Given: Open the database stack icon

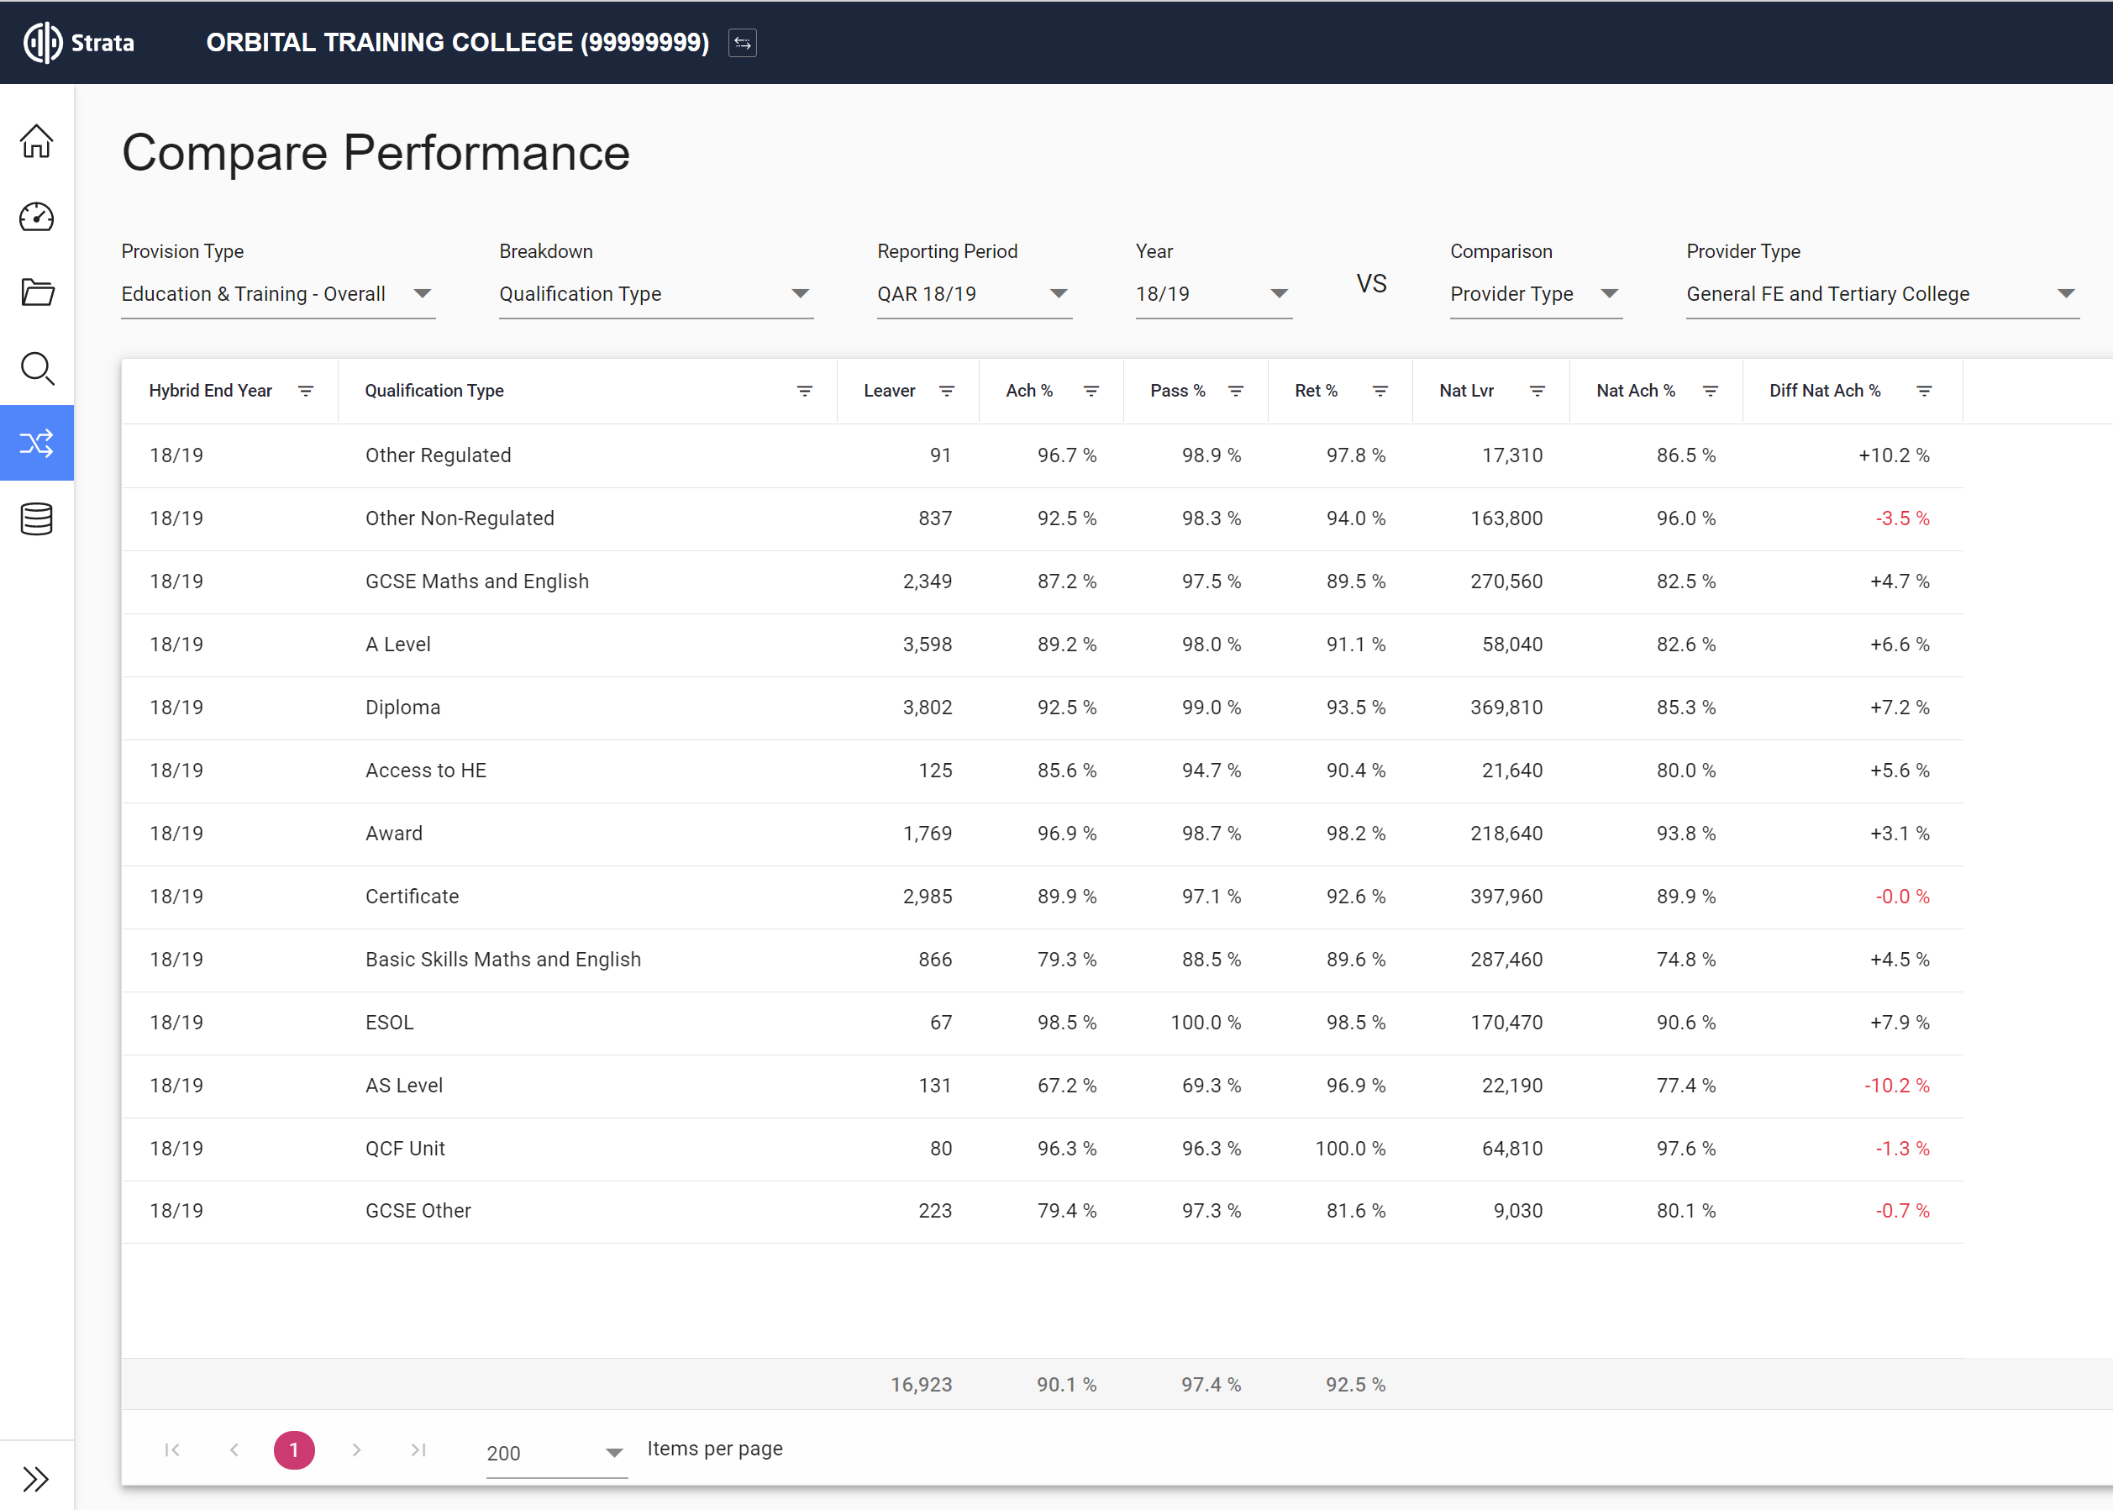Looking at the screenshot, I should point(36,518).
